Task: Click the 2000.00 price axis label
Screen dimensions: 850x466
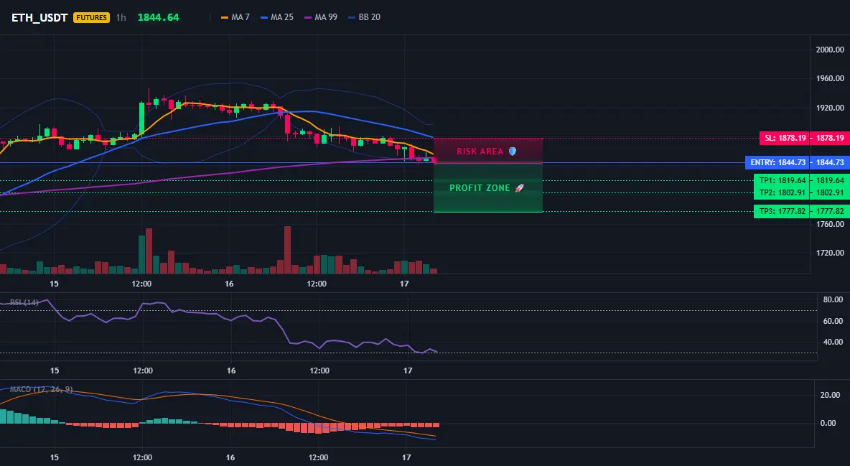Action: pyautogui.click(x=830, y=50)
